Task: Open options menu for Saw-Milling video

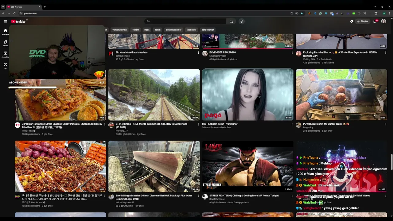Action: (x=198, y=196)
